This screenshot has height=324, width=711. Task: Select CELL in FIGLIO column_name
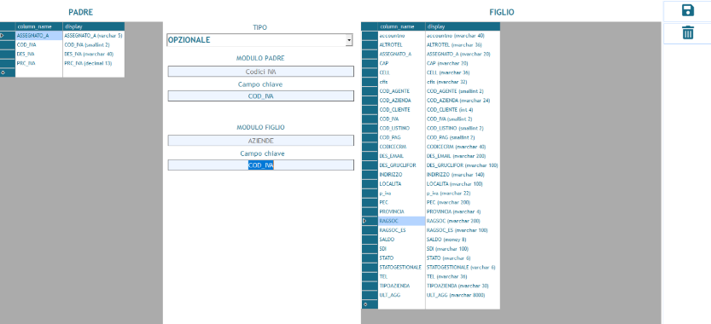click(x=402, y=72)
